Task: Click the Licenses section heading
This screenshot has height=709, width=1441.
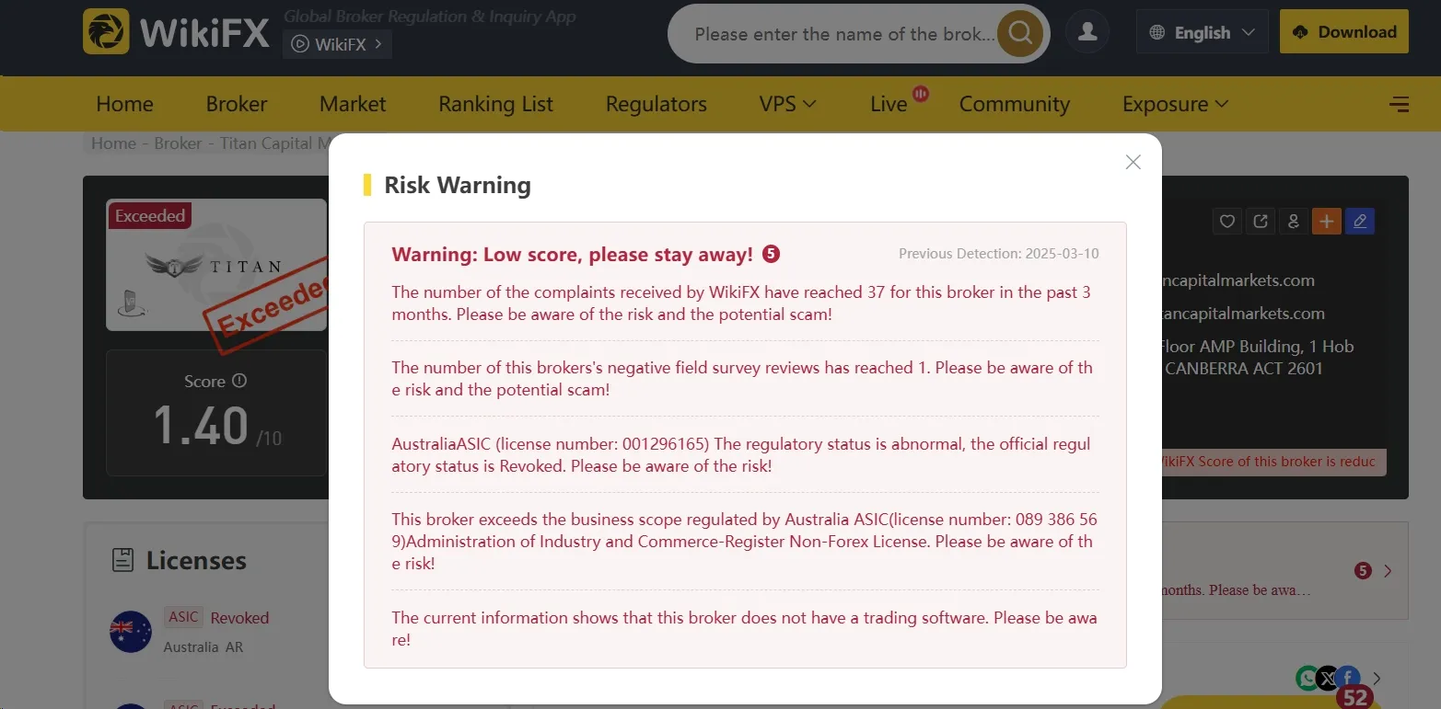Action: point(196,560)
